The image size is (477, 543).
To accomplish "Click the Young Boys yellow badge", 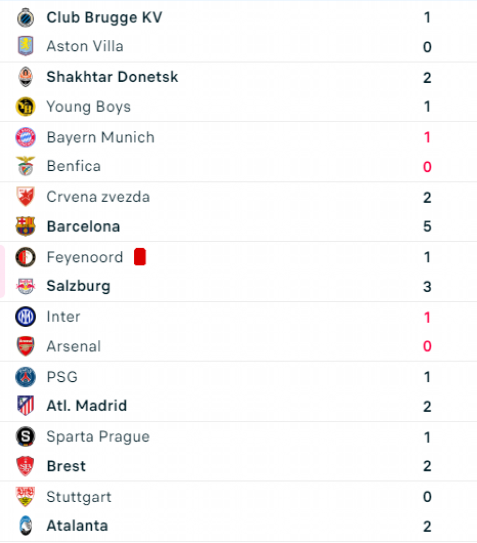I will coord(25,107).
